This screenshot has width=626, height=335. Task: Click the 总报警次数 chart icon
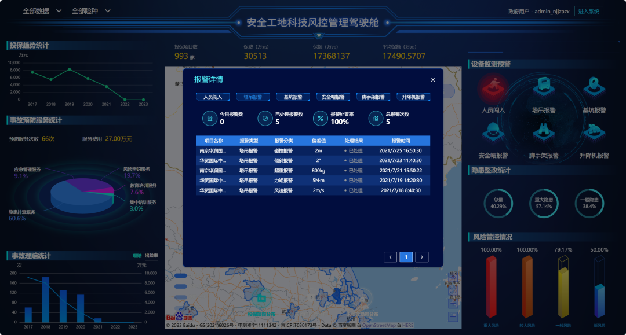coord(376,118)
